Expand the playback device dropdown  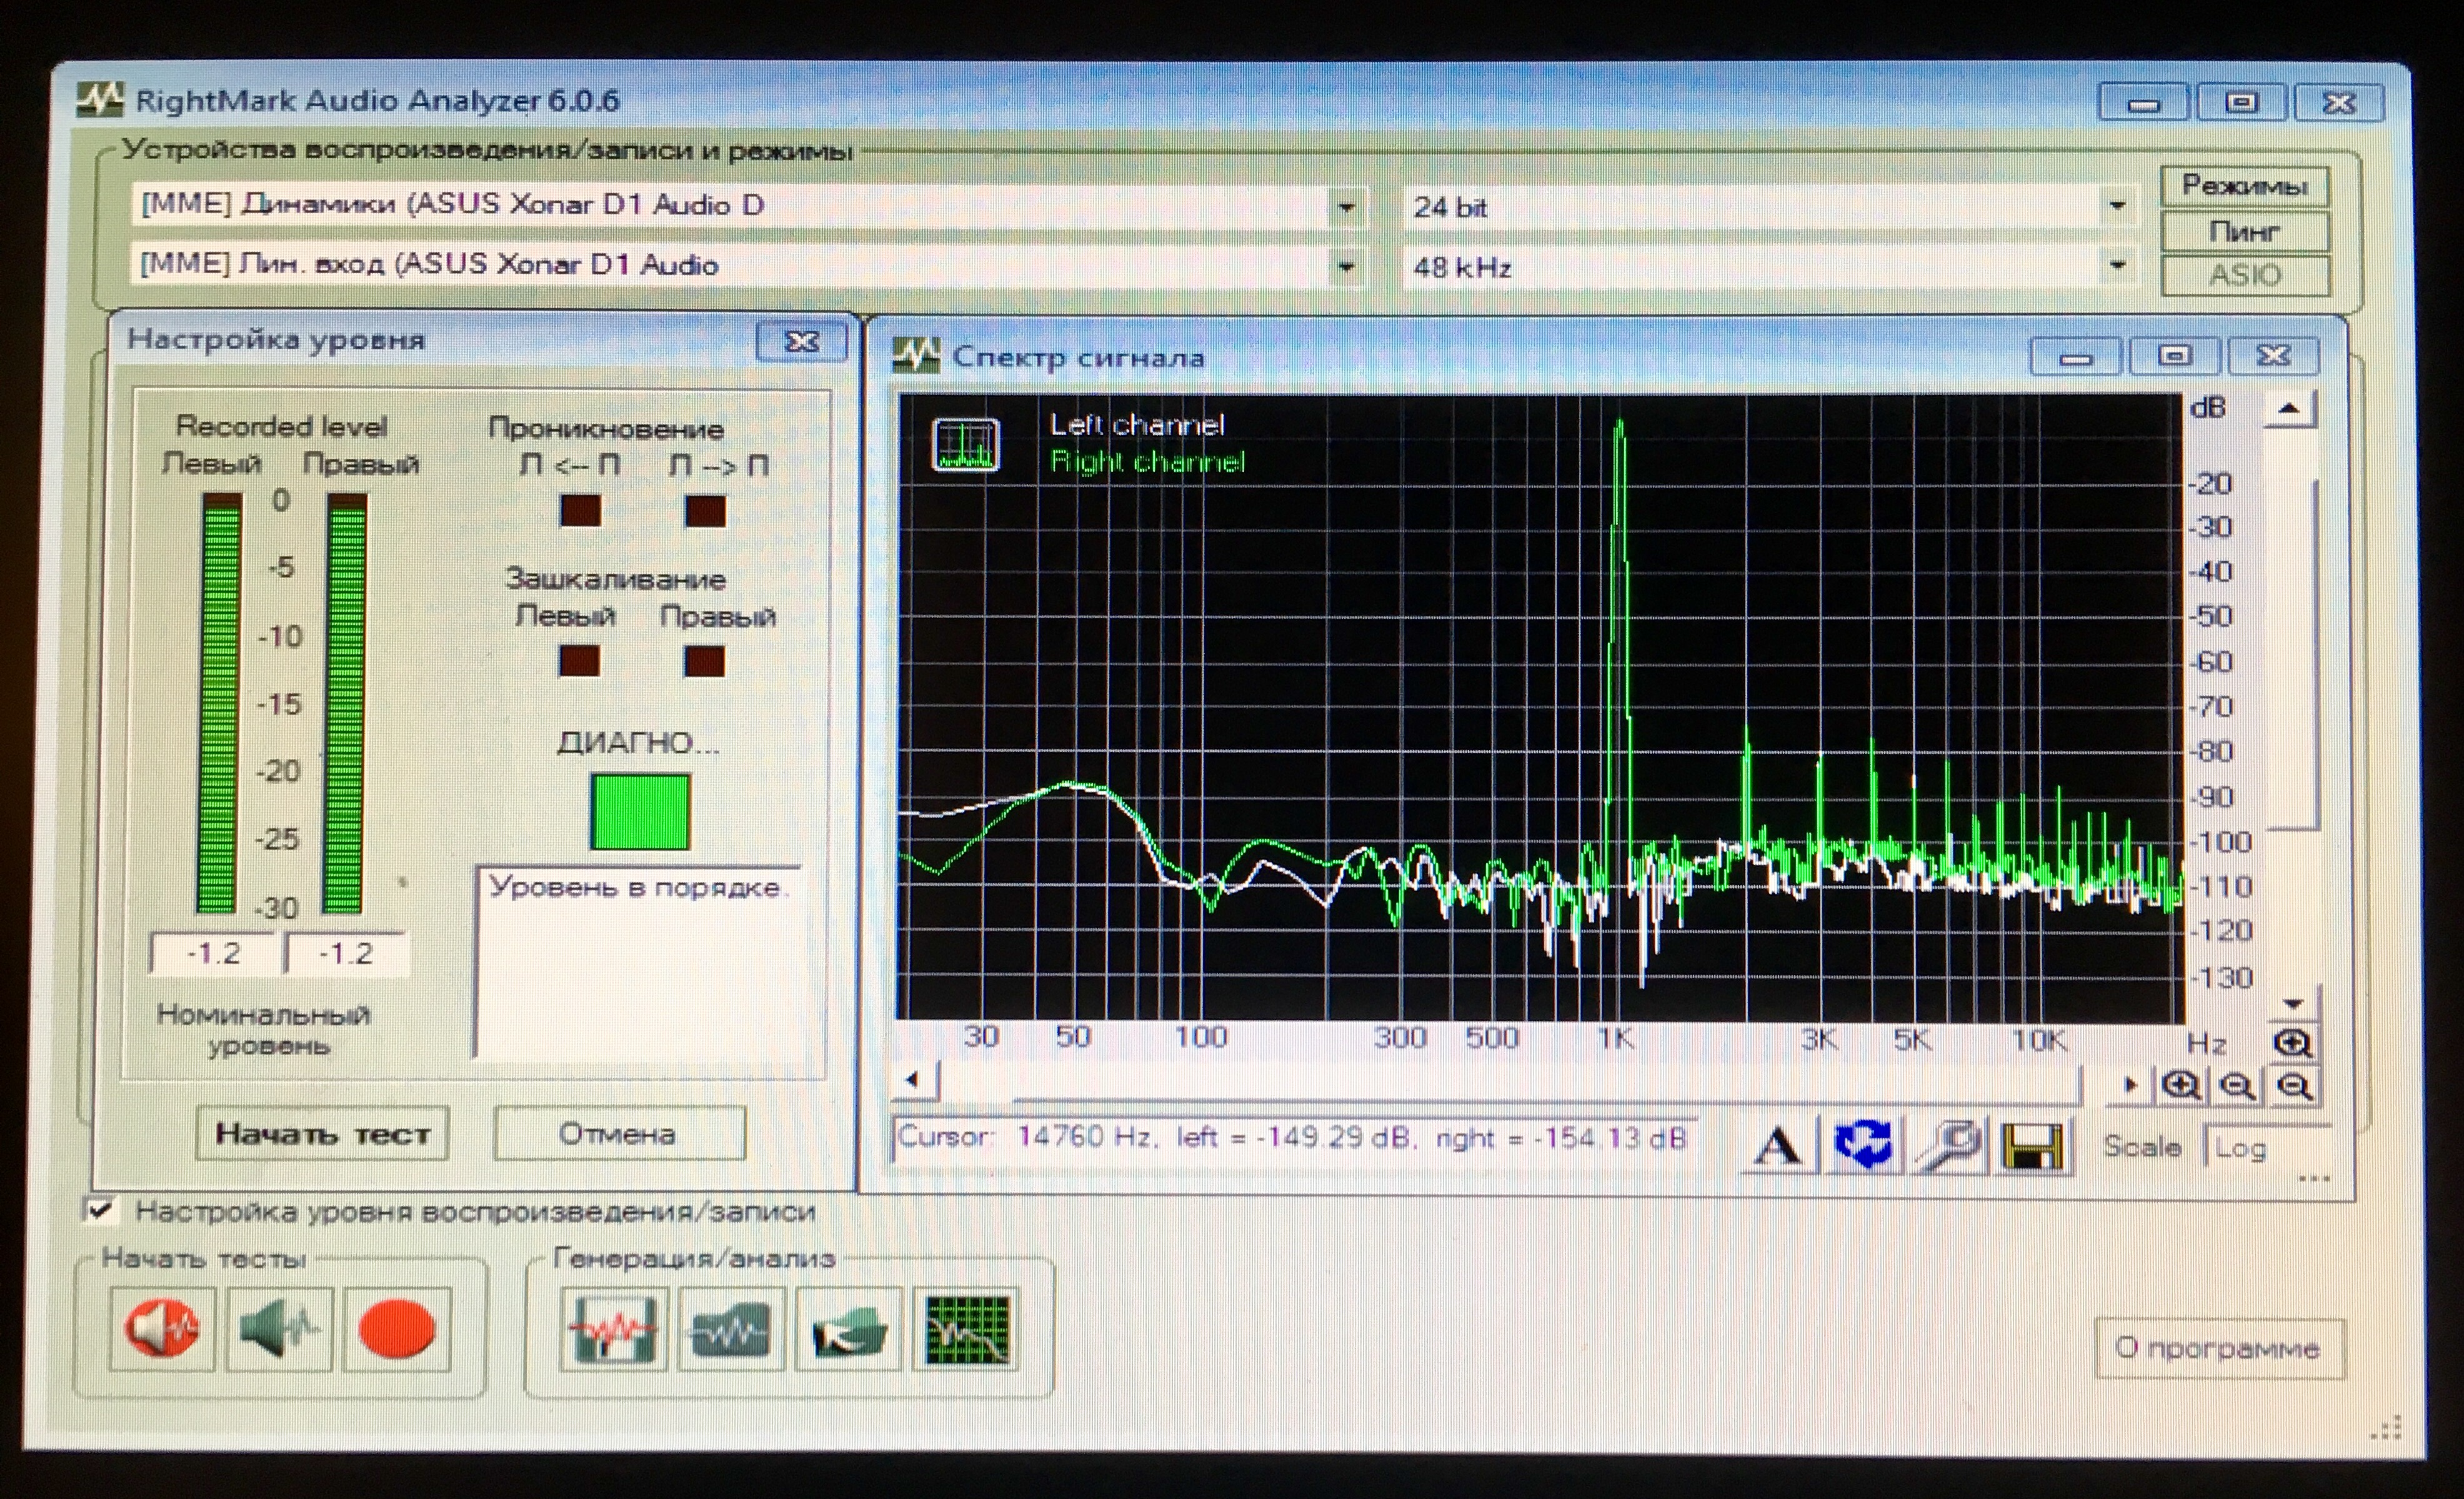tap(1346, 207)
